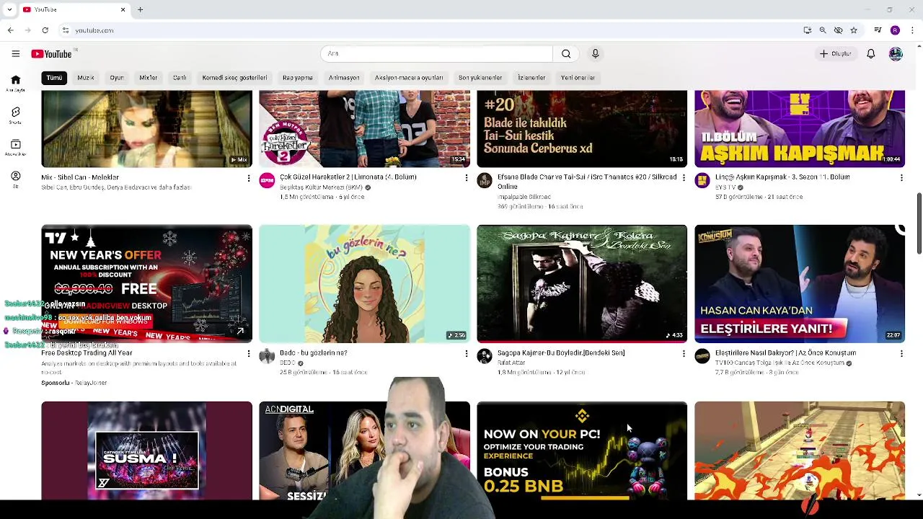Open the Dedo - bu gözlerin ne? title

click(x=314, y=353)
